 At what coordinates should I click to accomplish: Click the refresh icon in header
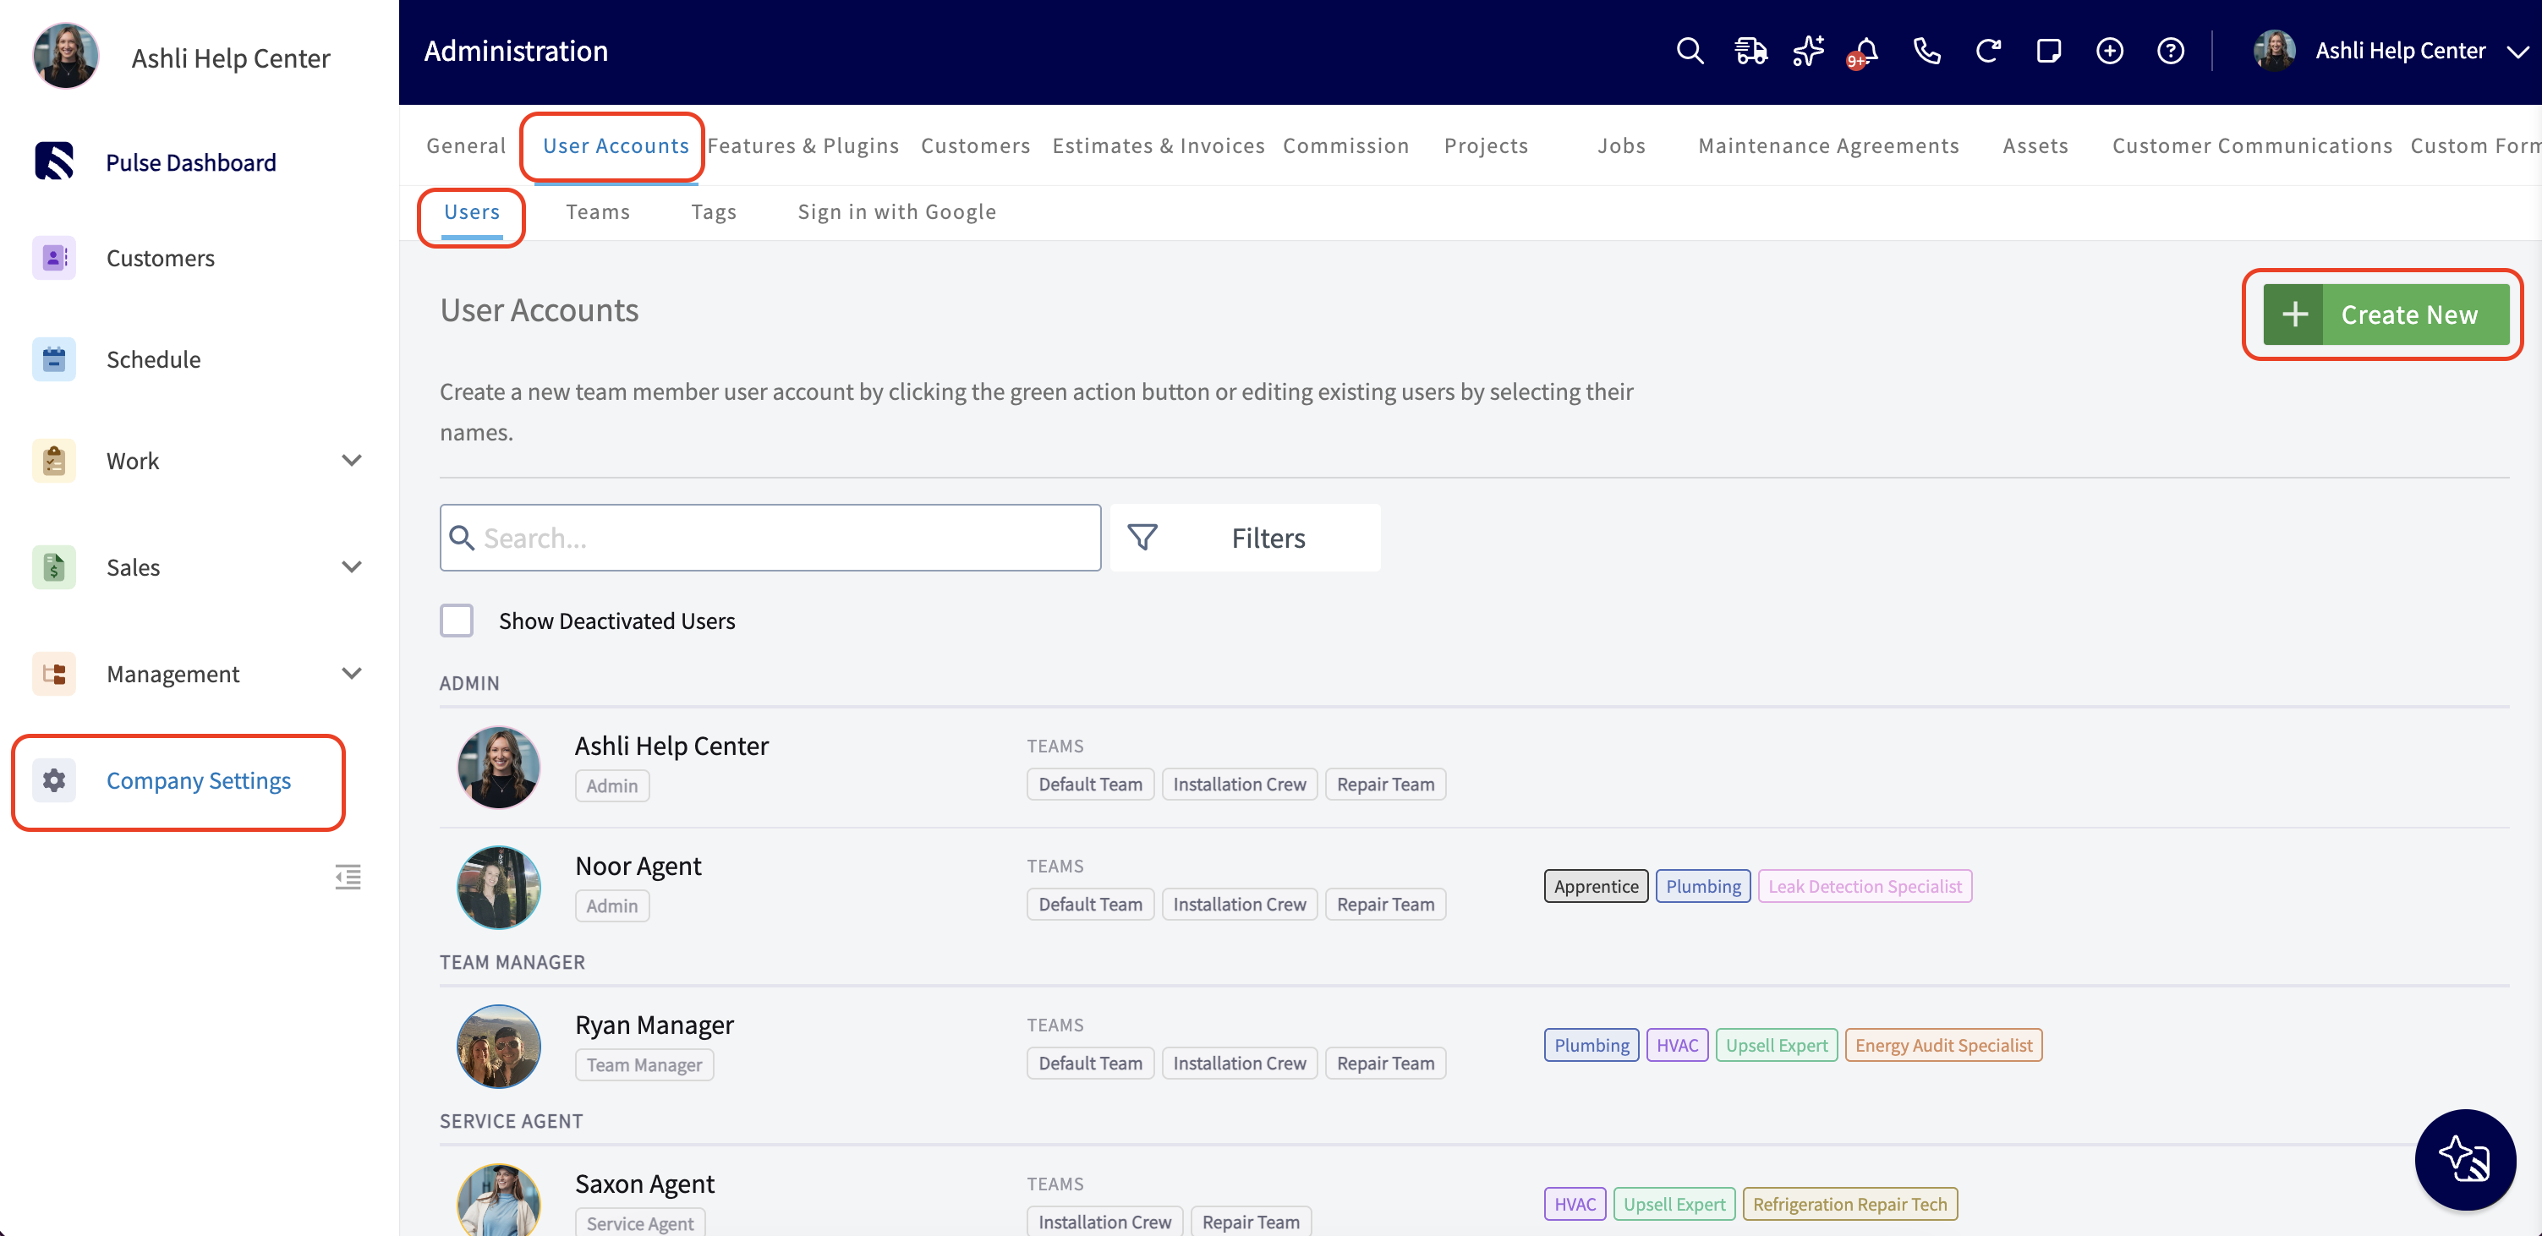click(x=1987, y=51)
